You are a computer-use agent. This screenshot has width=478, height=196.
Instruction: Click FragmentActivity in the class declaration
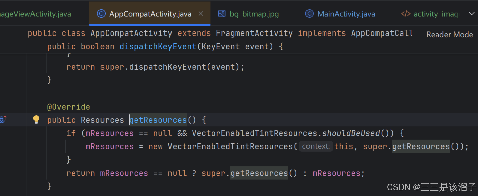tap(254, 33)
